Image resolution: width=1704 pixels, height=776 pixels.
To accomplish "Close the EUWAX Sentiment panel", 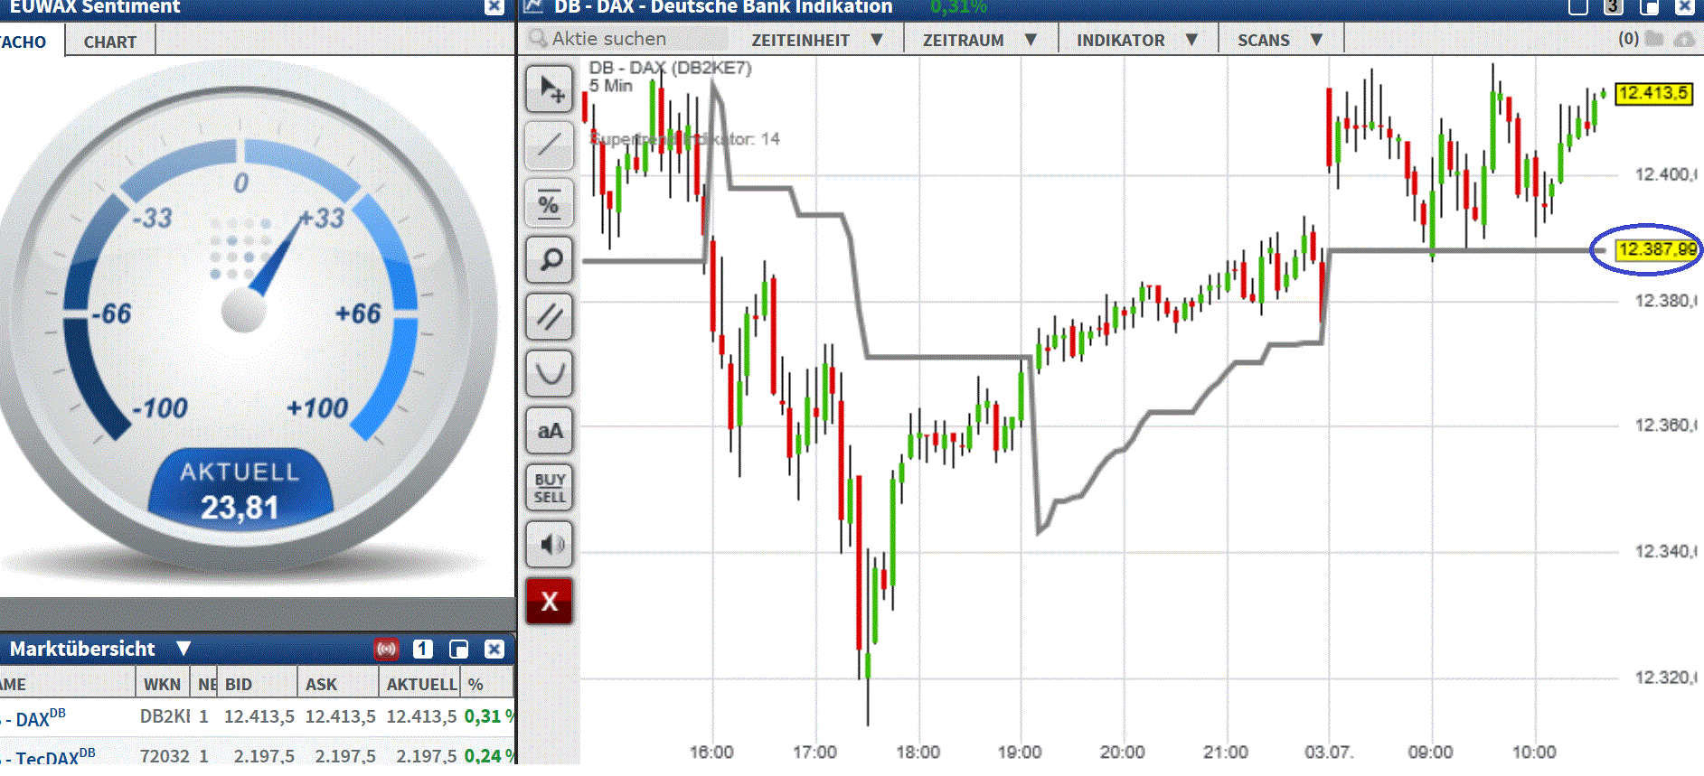I will pyautogui.click(x=494, y=6).
